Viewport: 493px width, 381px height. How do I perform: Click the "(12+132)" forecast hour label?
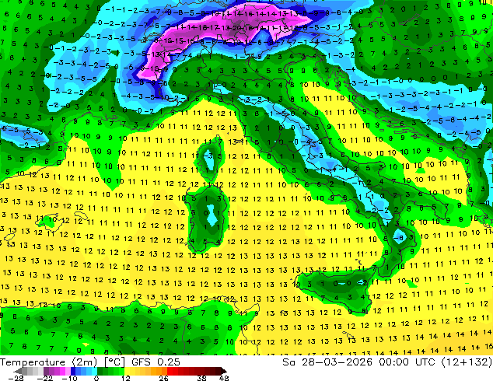click(467, 362)
